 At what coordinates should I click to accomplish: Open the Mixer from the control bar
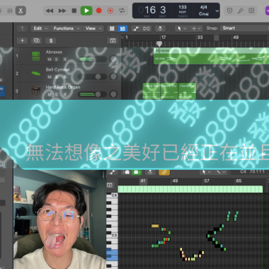click(10, 11)
